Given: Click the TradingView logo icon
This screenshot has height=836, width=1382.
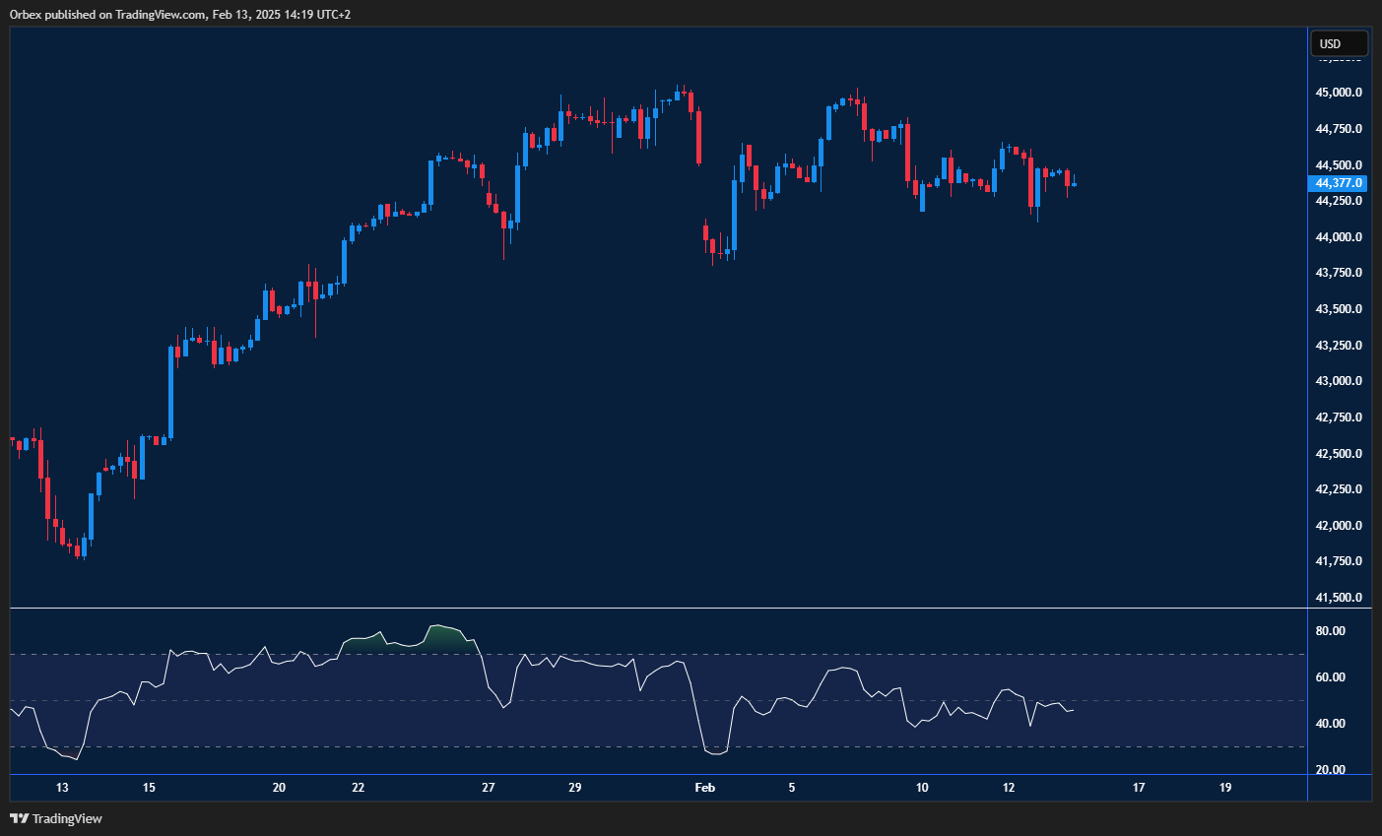Looking at the screenshot, I should (x=19, y=818).
